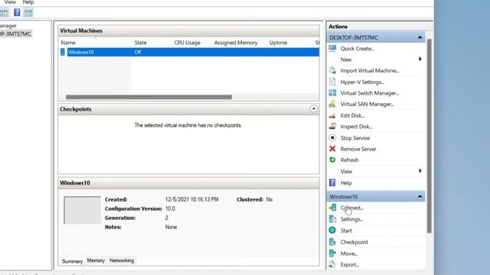Click Inspect Disk... action text
Viewport: 490px width, 275px height.
pyautogui.click(x=356, y=127)
